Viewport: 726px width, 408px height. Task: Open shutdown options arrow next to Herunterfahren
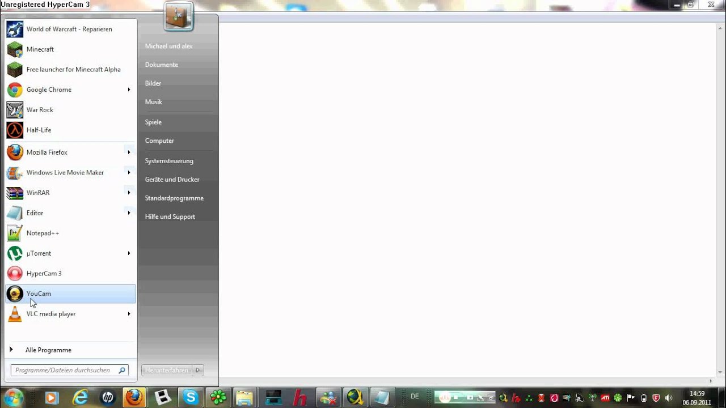[197, 370]
